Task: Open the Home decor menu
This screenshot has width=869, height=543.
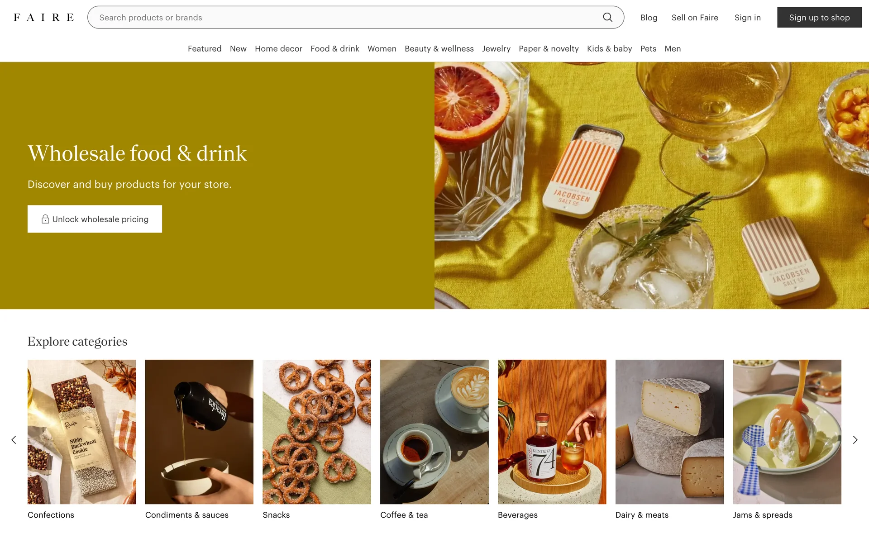Action: click(278, 48)
